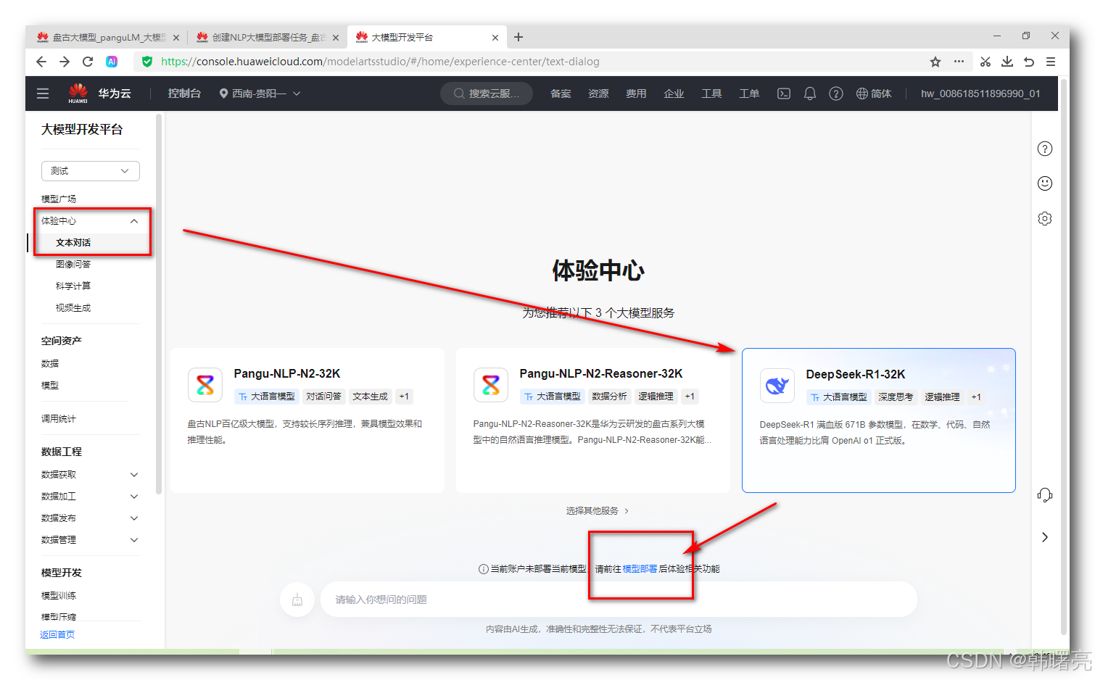Open 模型 under 空间资产
The width and height of the screenshot is (1095, 680).
point(50,386)
